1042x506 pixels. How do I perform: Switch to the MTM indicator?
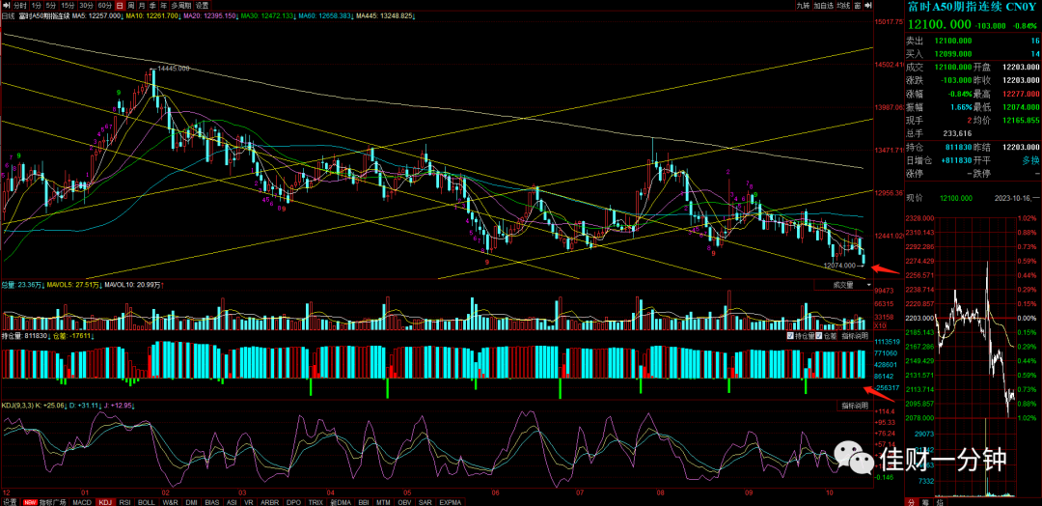tap(384, 501)
